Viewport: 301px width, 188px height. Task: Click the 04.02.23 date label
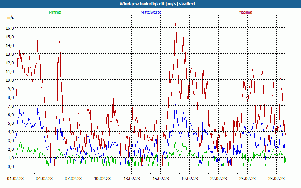point(45,179)
